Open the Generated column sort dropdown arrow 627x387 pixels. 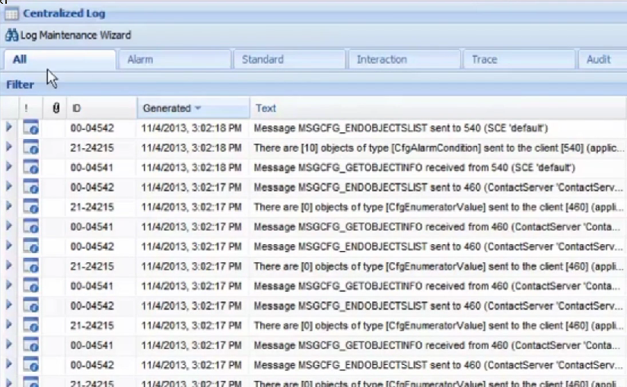(x=199, y=109)
